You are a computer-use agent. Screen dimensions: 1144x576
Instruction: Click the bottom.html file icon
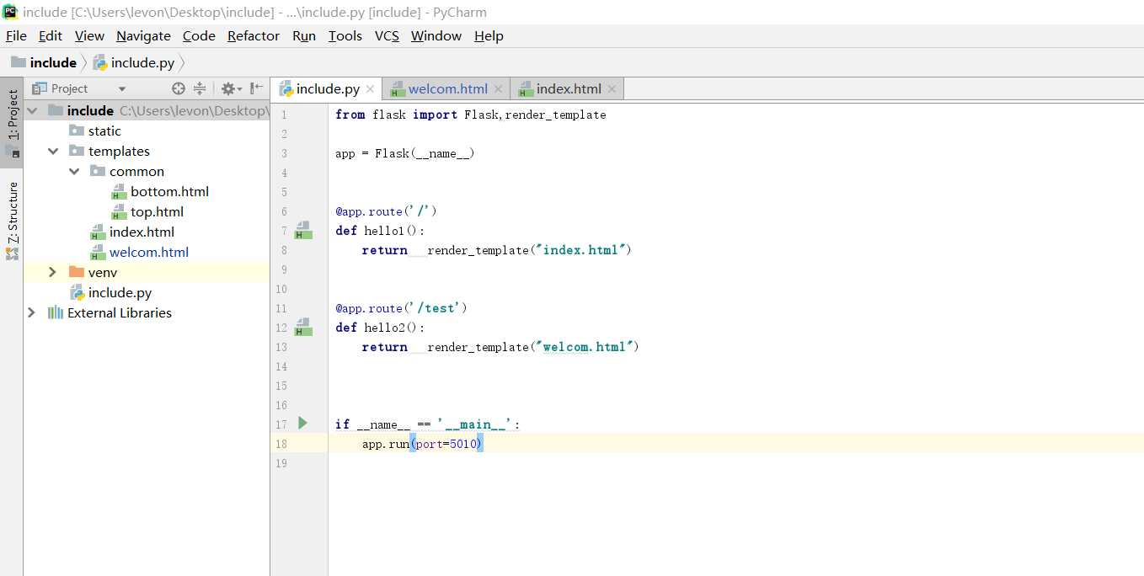119,192
